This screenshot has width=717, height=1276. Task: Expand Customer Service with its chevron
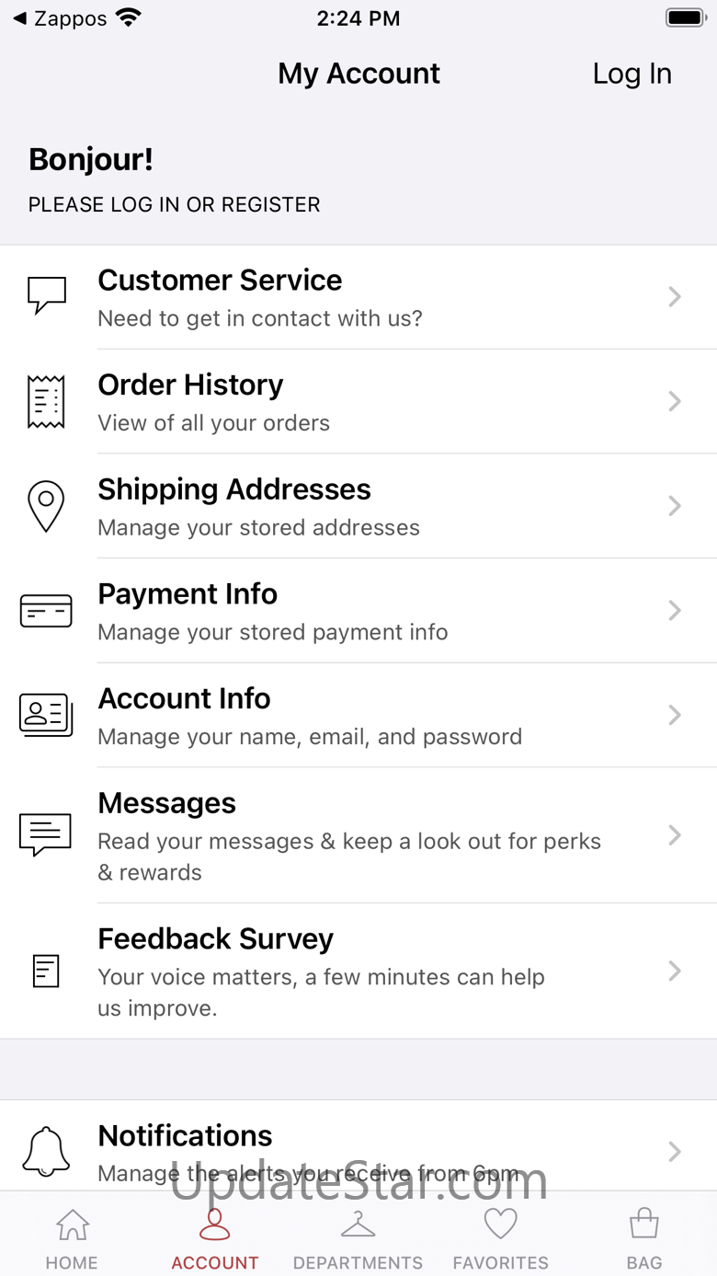(675, 296)
